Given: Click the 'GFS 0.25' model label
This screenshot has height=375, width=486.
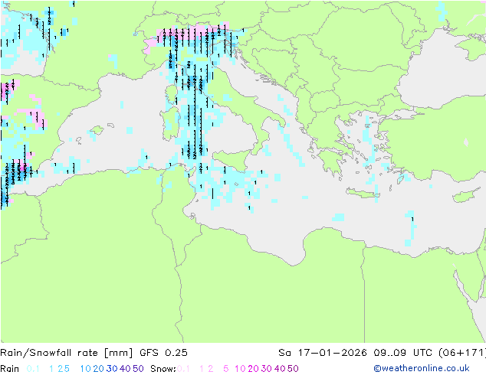Looking at the screenshot, I should click(x=163, y=352).
